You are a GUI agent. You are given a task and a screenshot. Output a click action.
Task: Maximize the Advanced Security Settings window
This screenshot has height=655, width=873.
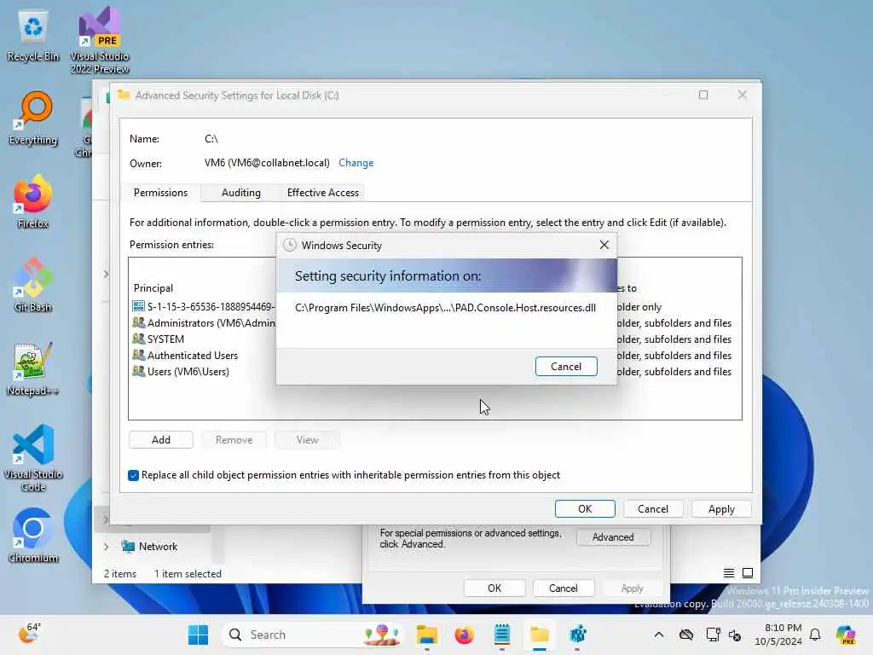(703, 96)
